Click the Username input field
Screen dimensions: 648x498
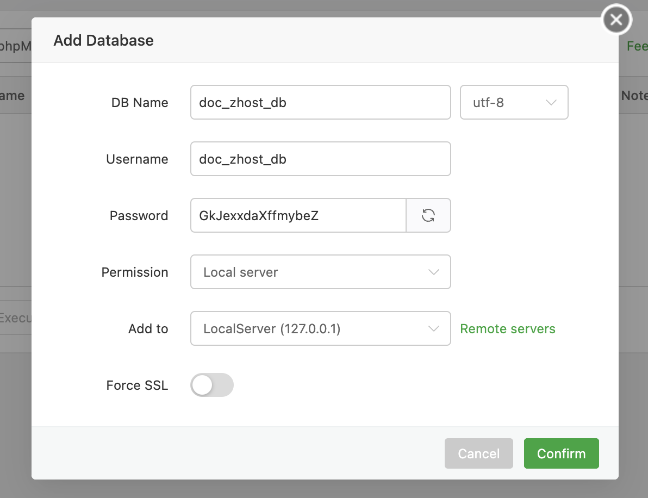tap(320, 159)
